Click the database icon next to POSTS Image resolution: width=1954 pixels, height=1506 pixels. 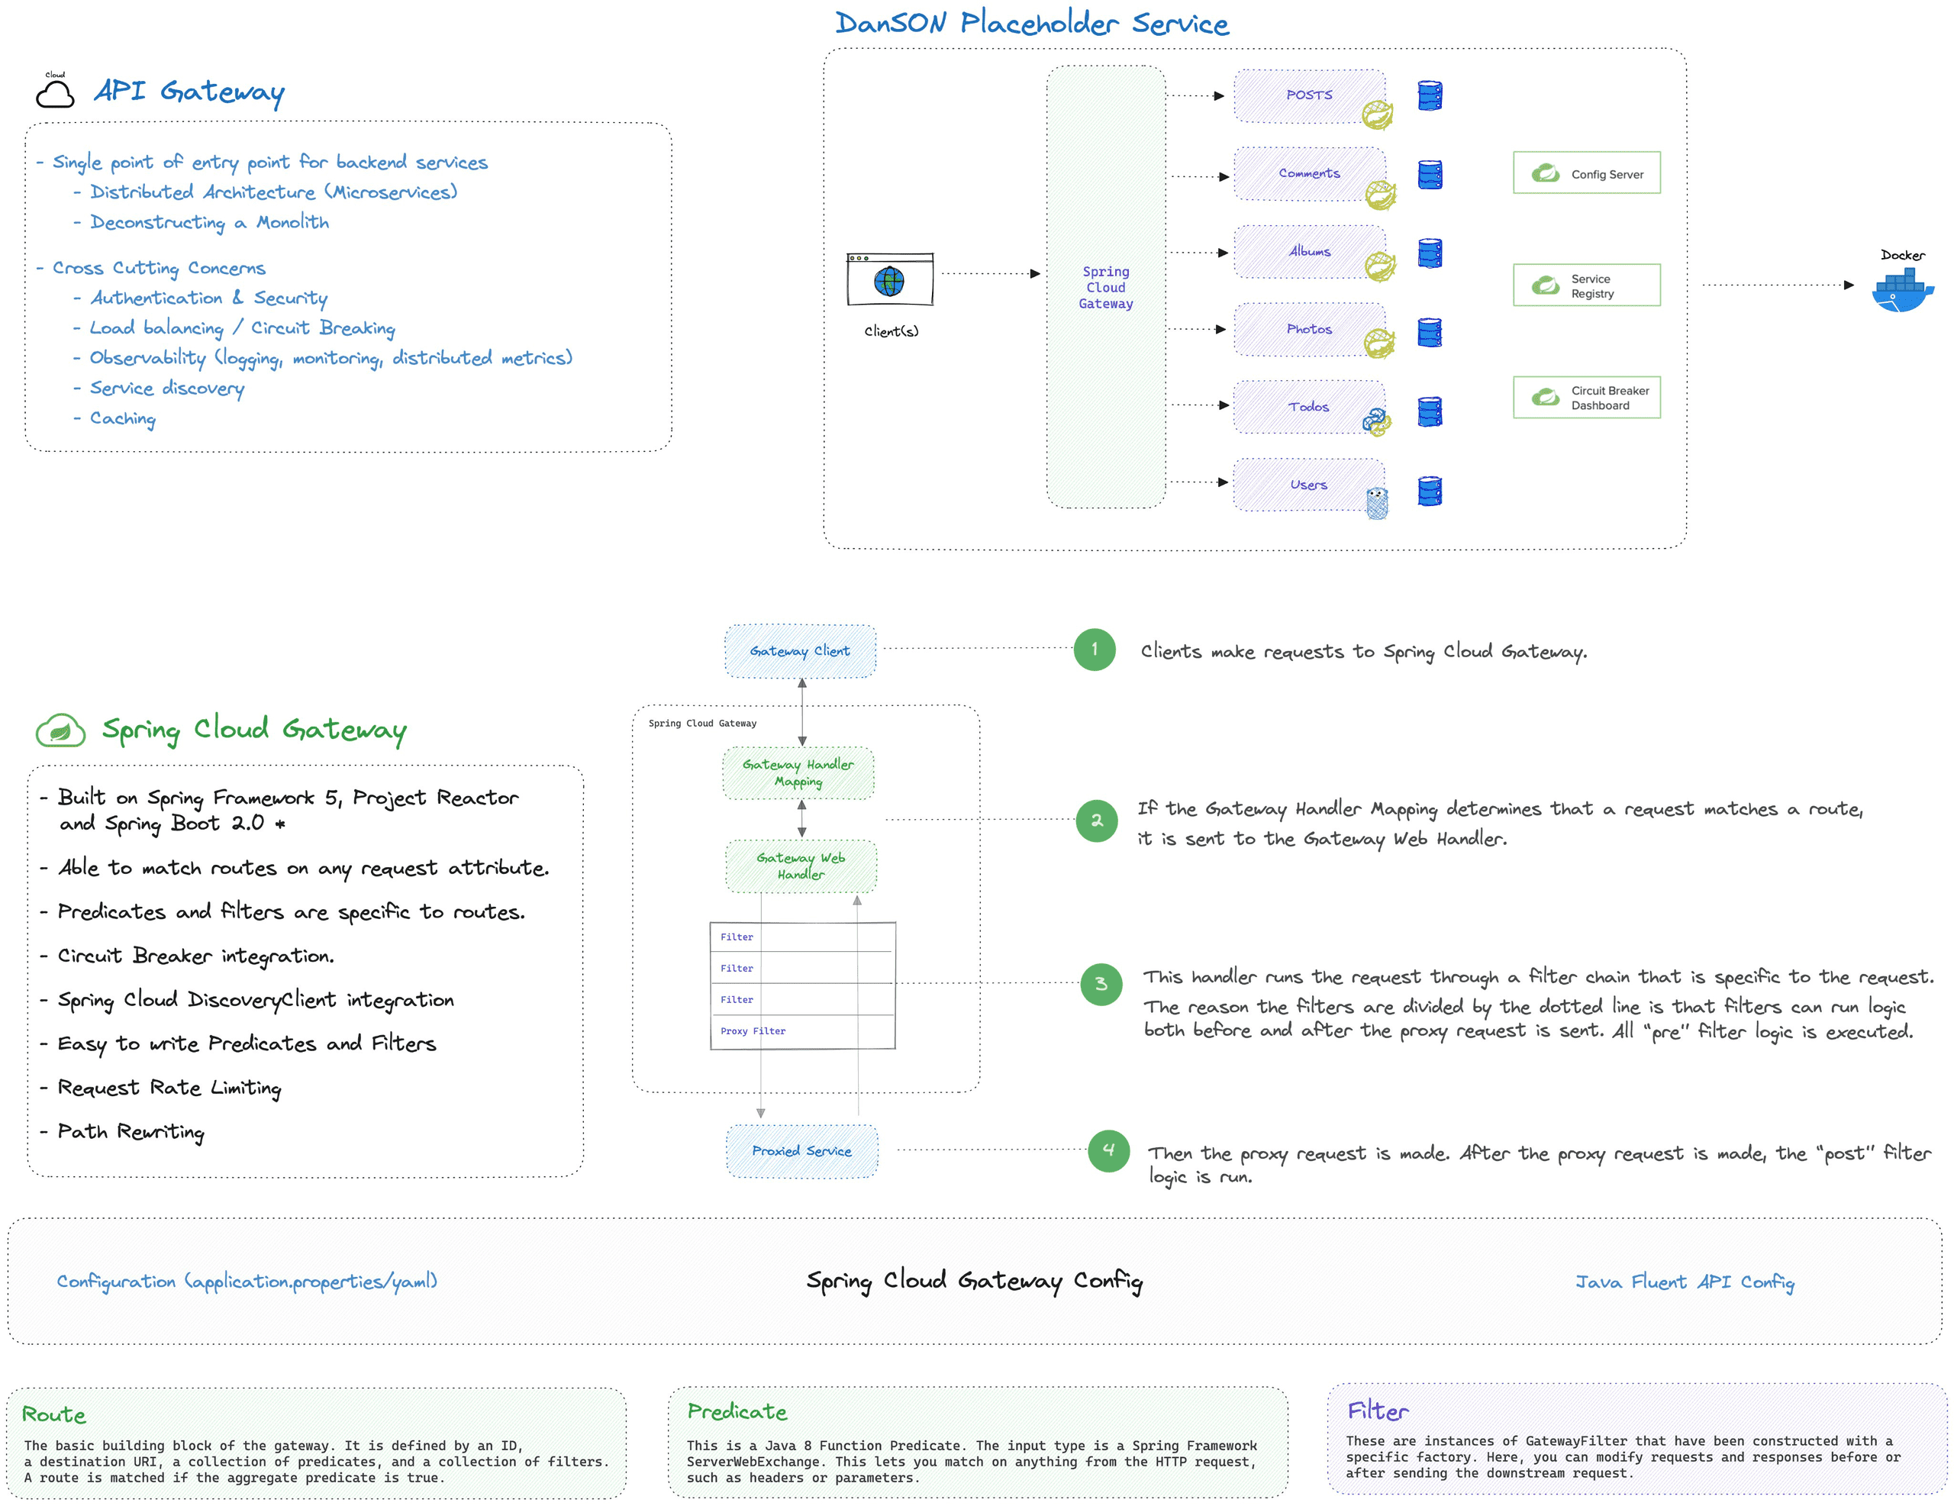pos(1430,95)
